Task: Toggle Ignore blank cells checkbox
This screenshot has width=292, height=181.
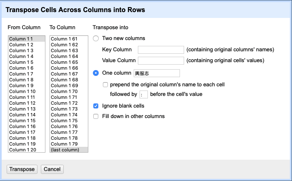Action: click(x=96, y=106)
